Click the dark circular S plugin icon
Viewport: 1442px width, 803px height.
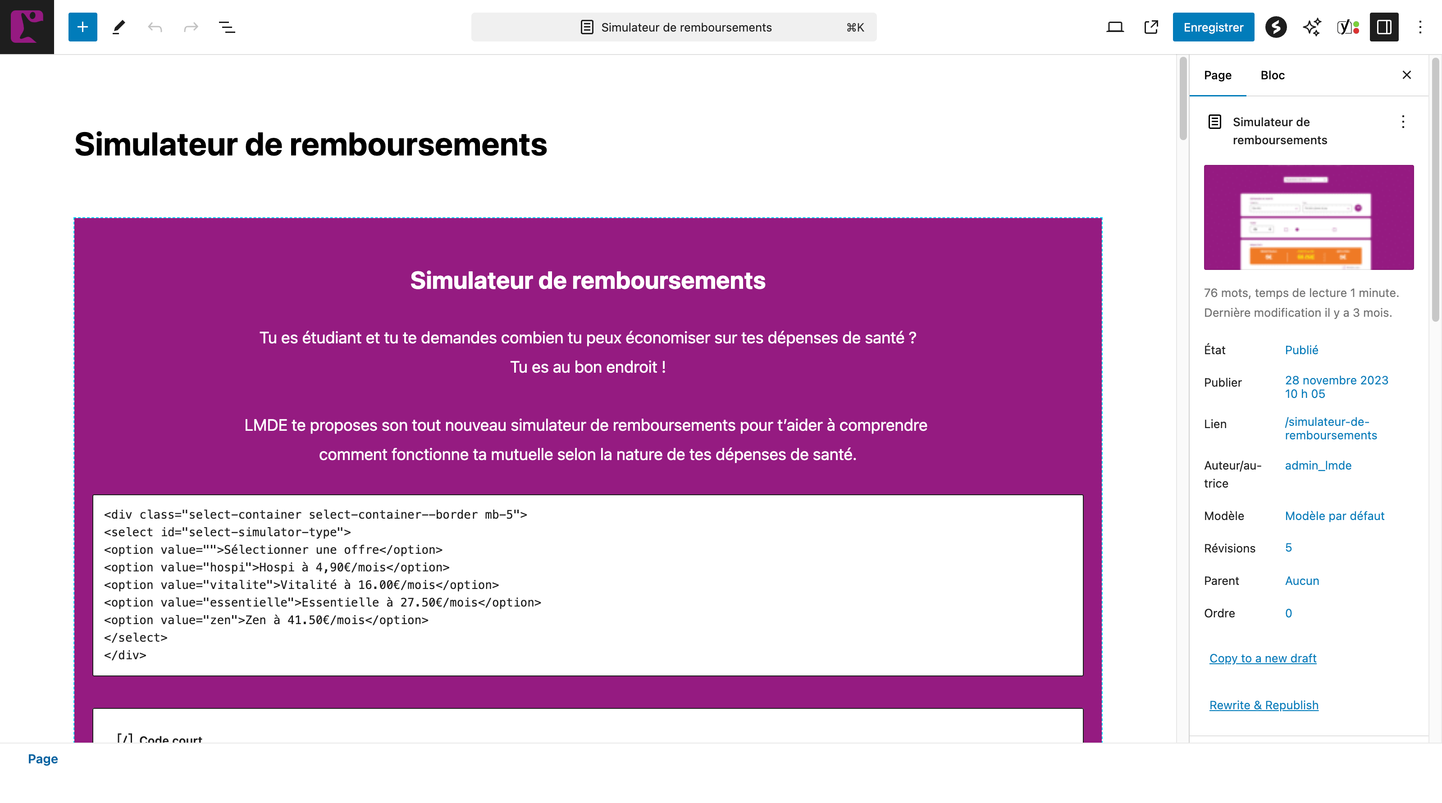(1276, 27)
